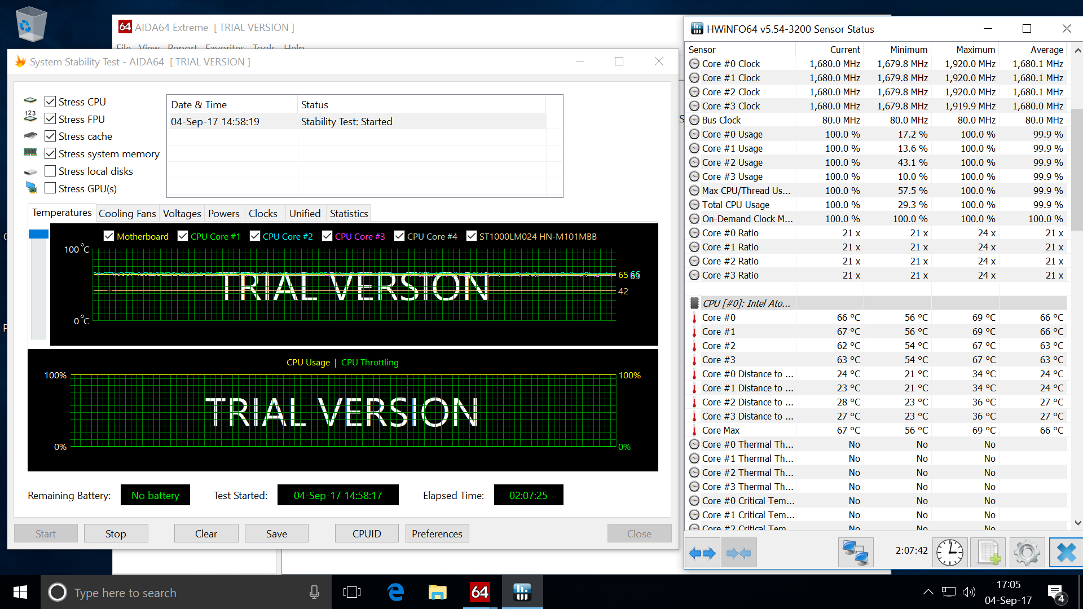The image size is (1083, 609).
Task: Click Bus Clock sensor icon
Action: [x=694, y=120]
